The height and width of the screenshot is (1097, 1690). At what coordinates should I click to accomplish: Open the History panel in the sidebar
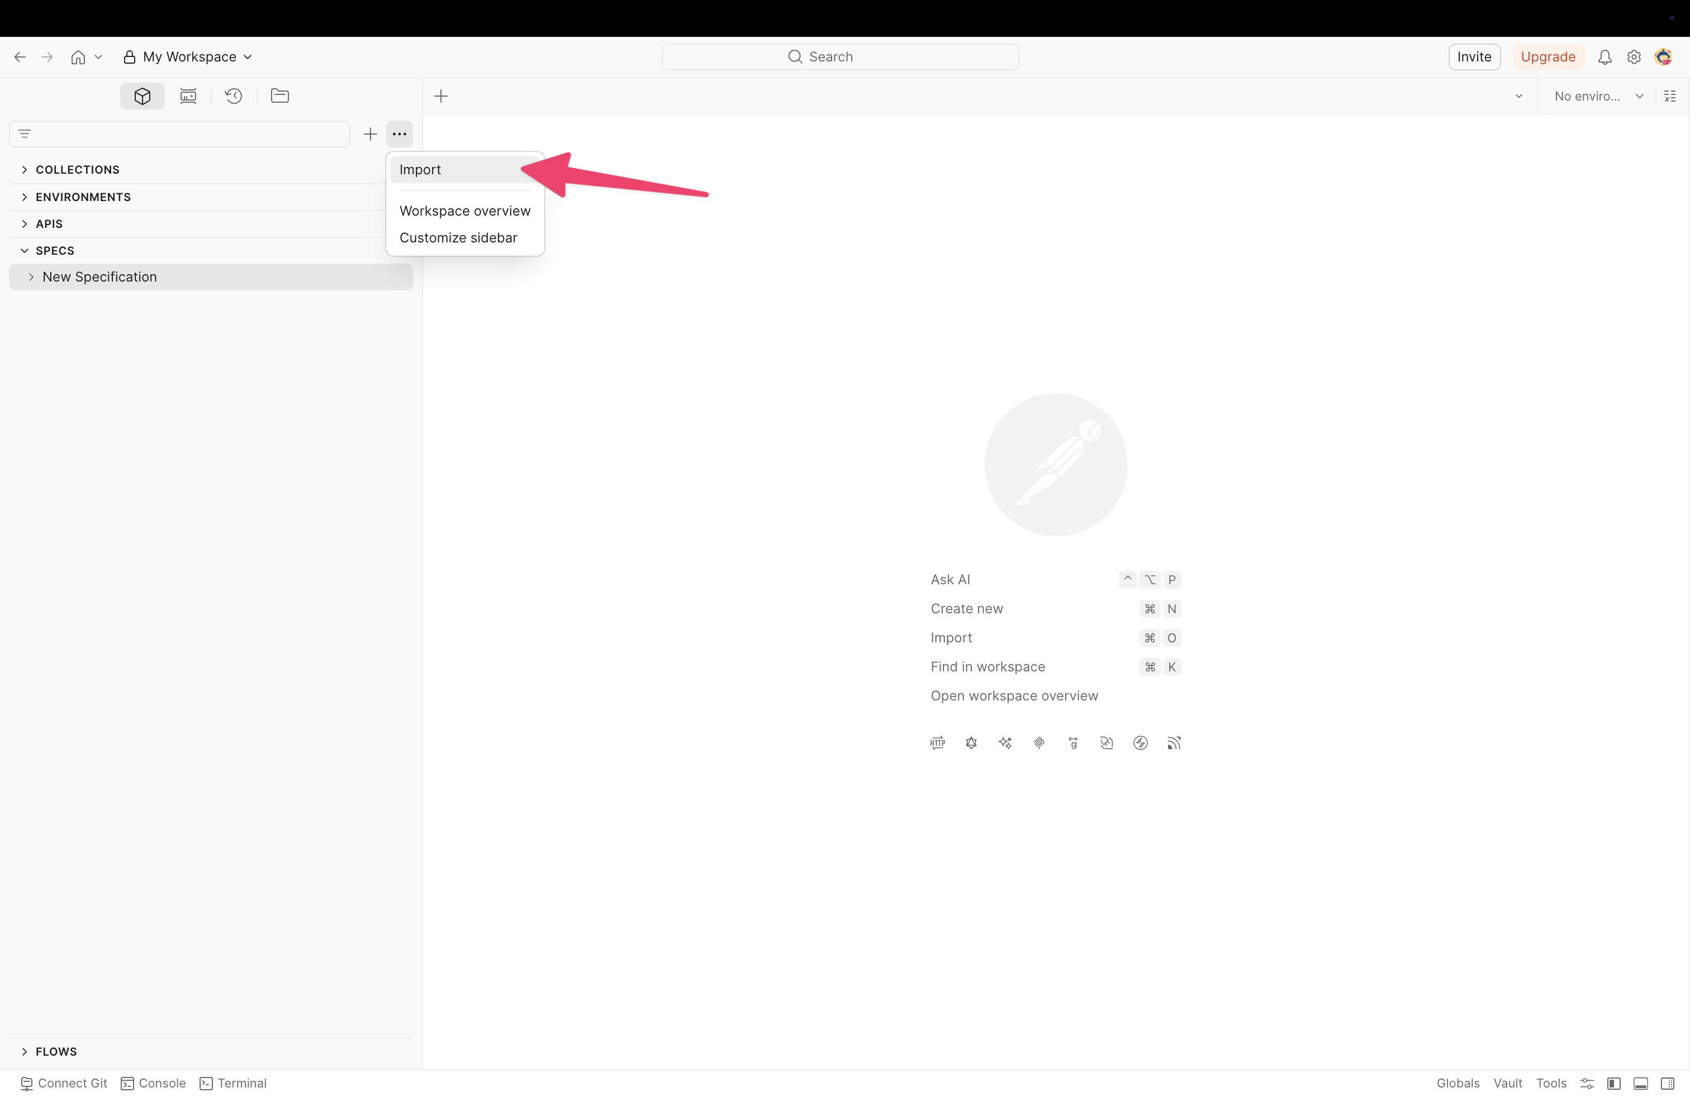(234, 96)
